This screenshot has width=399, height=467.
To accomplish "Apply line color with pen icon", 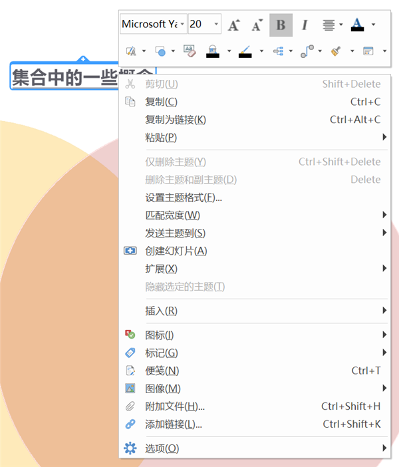I will [245, 51].
